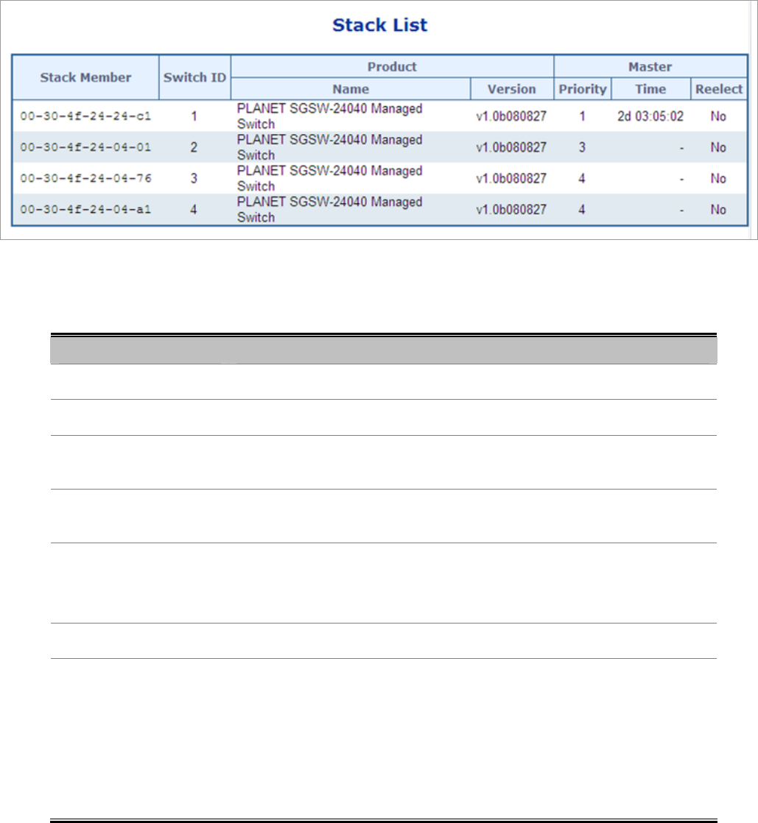Viewport: 758px width, 823px height.
Task: Click the Time column header
Action: click(650, 88)
